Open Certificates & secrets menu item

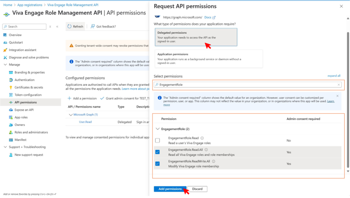(29, 87)
